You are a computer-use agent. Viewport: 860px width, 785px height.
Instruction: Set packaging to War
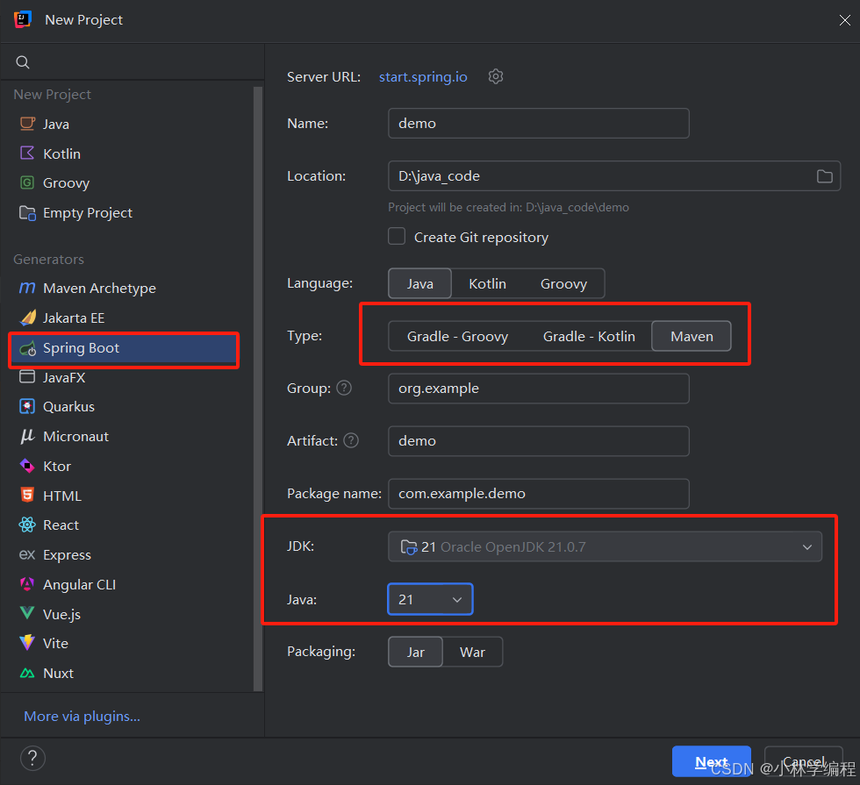pyautogui.click(x=472, y=652)
